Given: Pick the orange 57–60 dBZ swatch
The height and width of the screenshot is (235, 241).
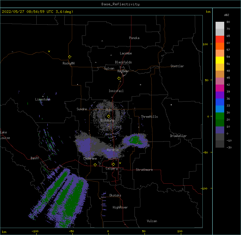Looking at the screenshot, I should pyautogui.click(x=220, y=46).
